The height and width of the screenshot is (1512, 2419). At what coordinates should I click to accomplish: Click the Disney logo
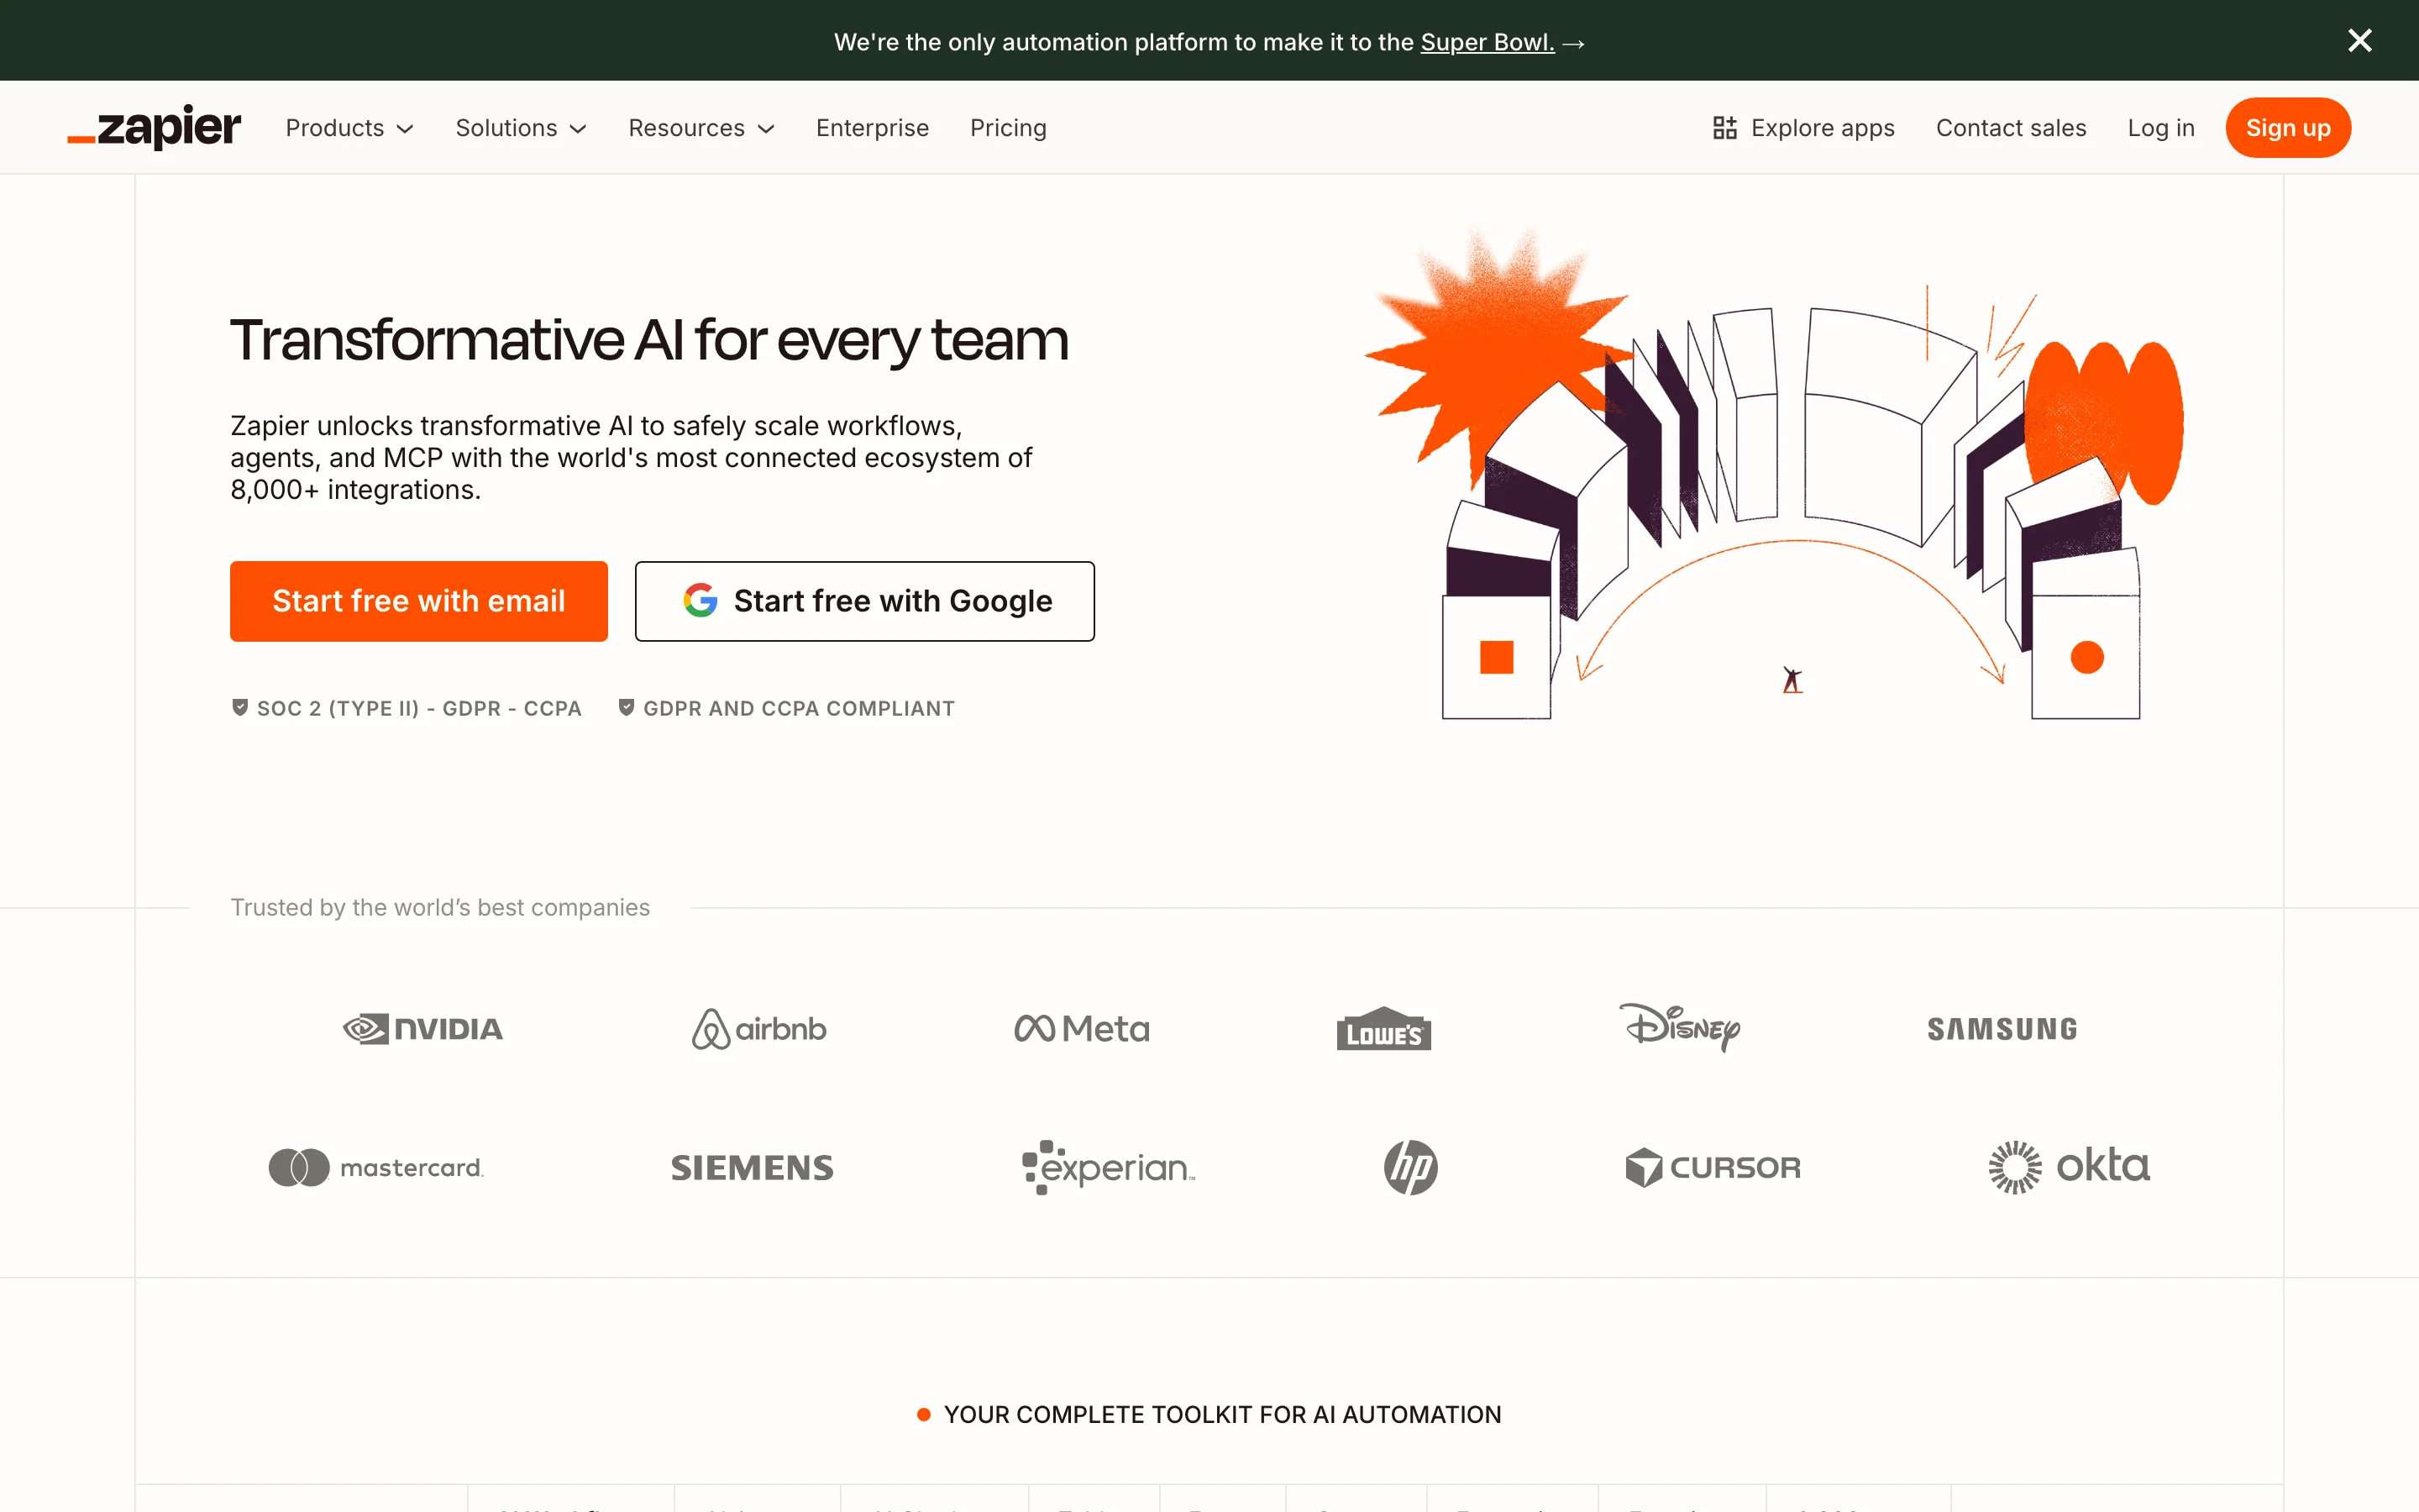(x=1681, y=1028)
